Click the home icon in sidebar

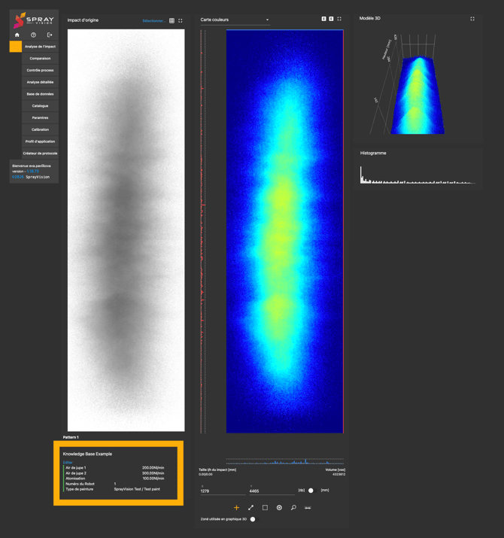pos(17,35)
